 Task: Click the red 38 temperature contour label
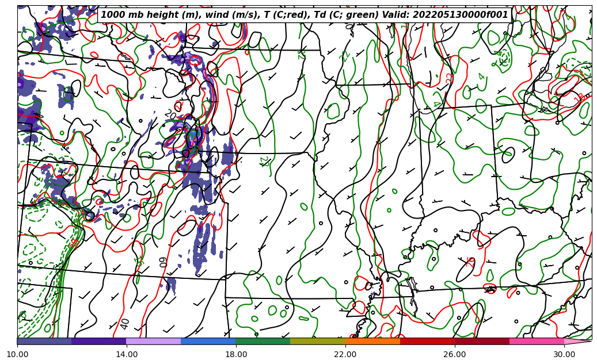(75, 243)
